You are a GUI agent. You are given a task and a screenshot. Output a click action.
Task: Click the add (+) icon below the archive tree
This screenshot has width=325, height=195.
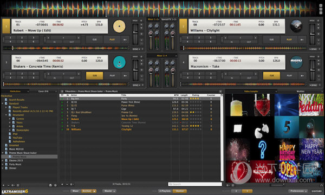tap(3, 185)
